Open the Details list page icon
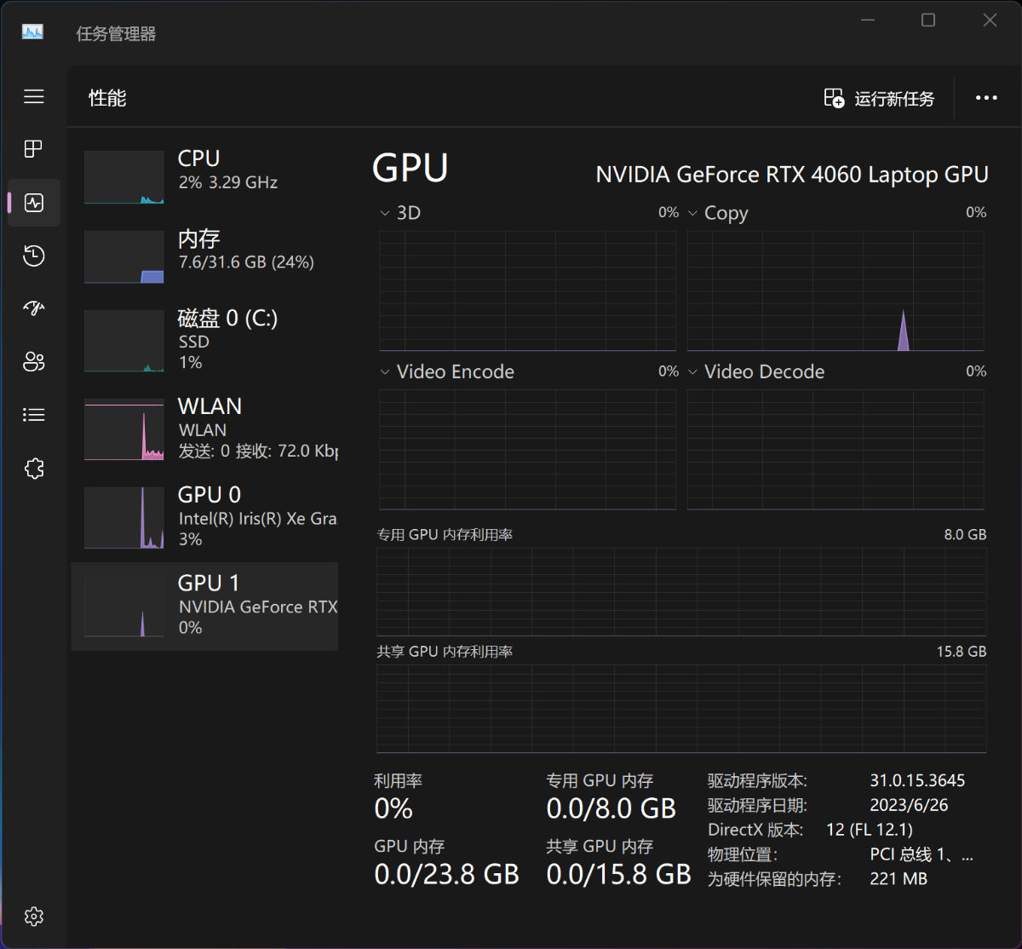Image resolution: width=1022 pixels, height=949 pixels. (34, 415)
